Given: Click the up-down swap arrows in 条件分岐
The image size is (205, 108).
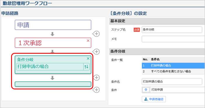Looking at the screenshot, I should [x=86, y=67].
